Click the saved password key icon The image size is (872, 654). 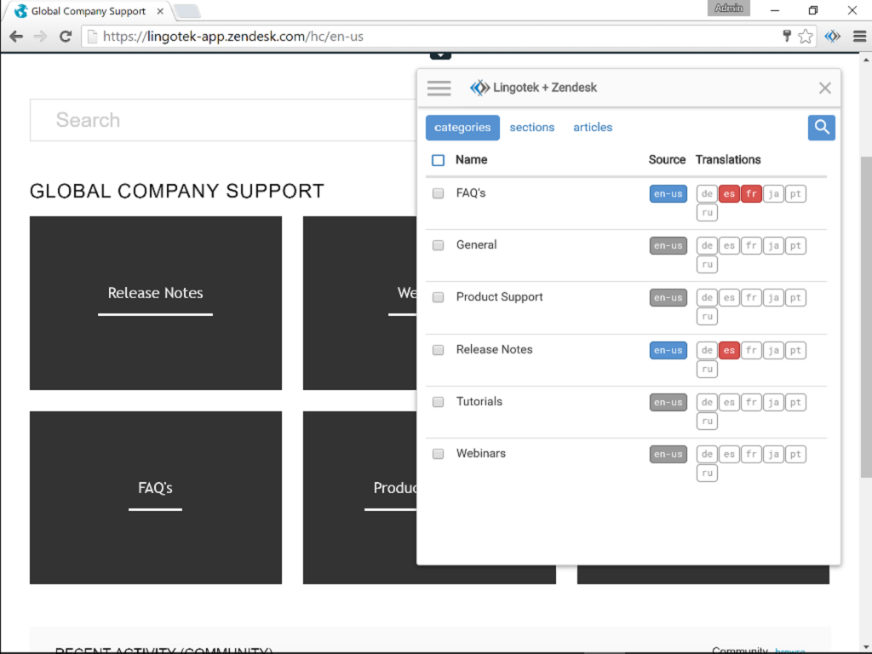(x=787, y=37)
